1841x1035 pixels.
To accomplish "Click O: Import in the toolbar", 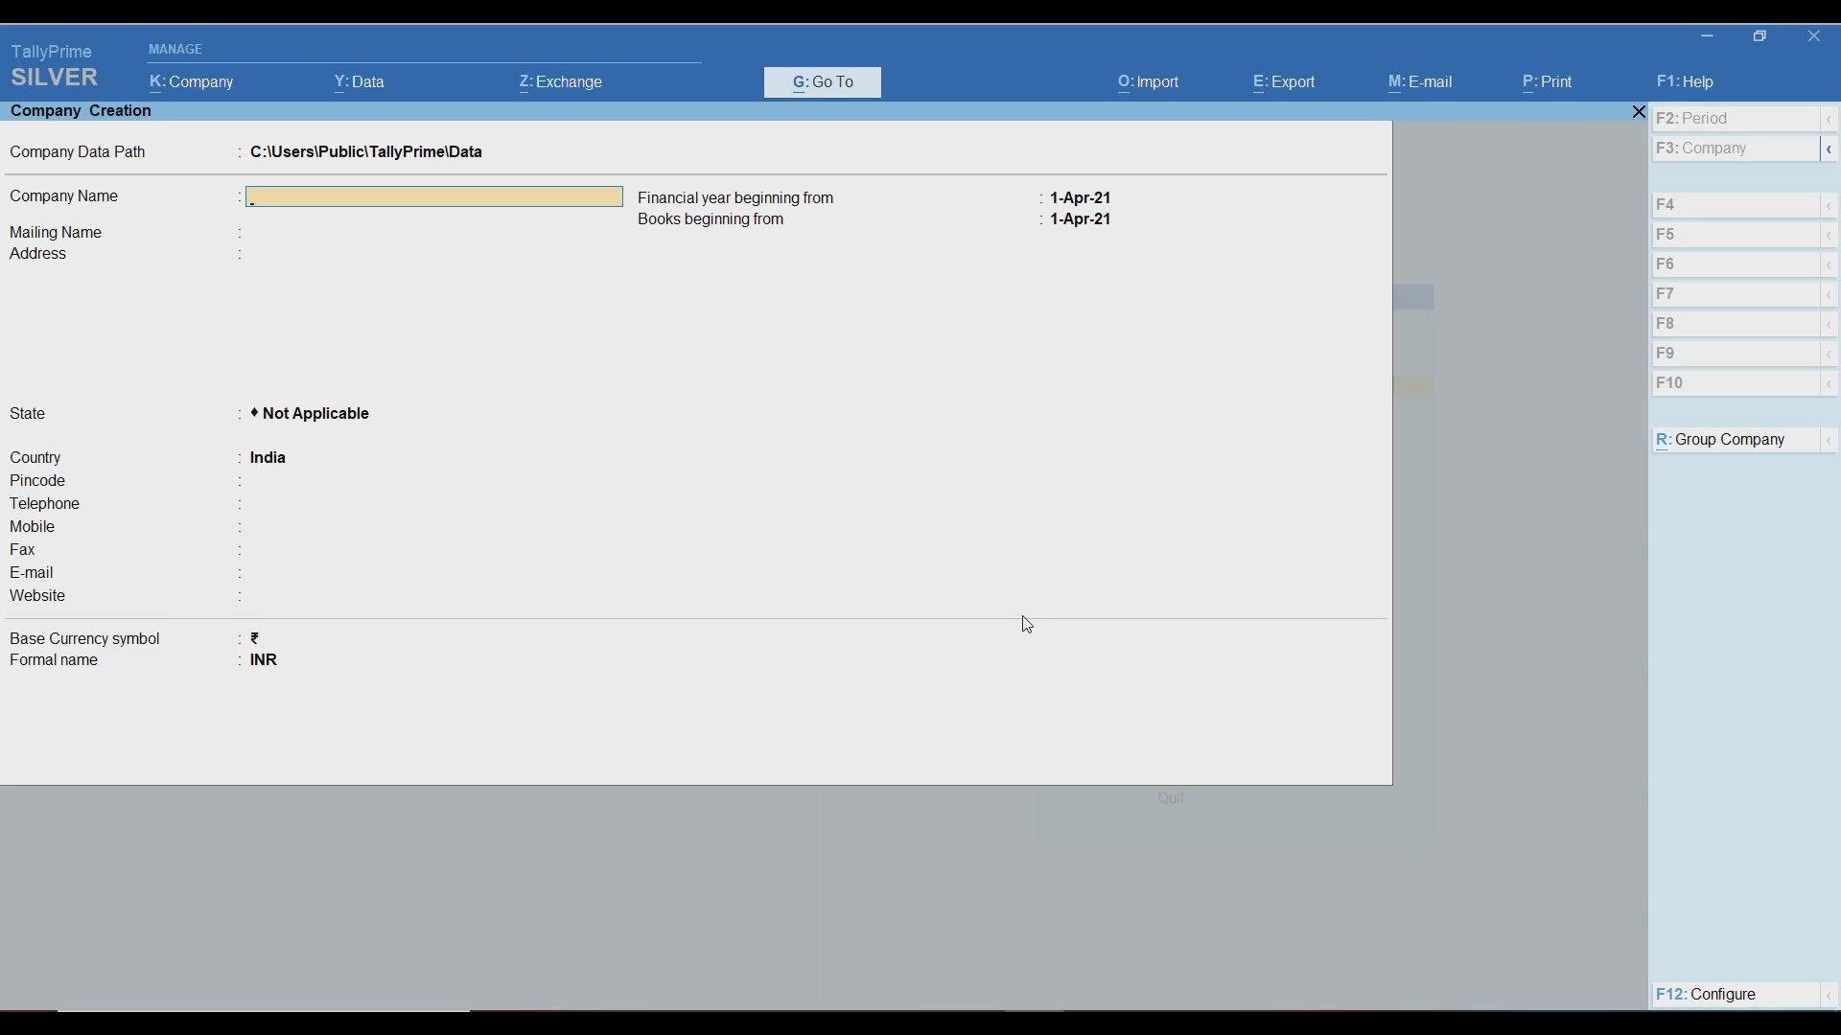I will 1147,83.
